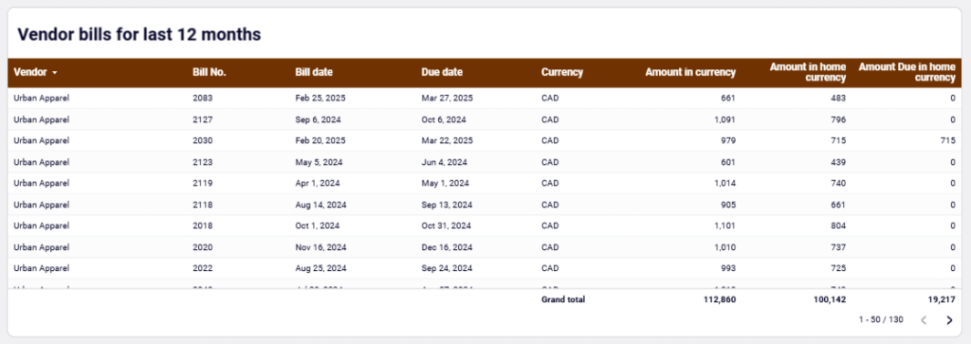Select Urban Apparel vendor in bill 2083 row
Screen dimensions: 971x344
[x=42, y=98]
